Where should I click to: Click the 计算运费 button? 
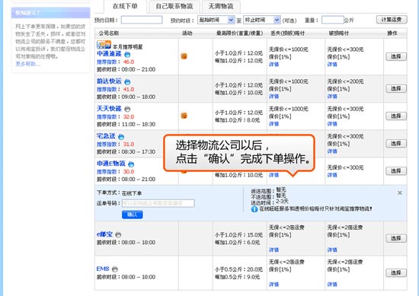[x=392, y=20]
